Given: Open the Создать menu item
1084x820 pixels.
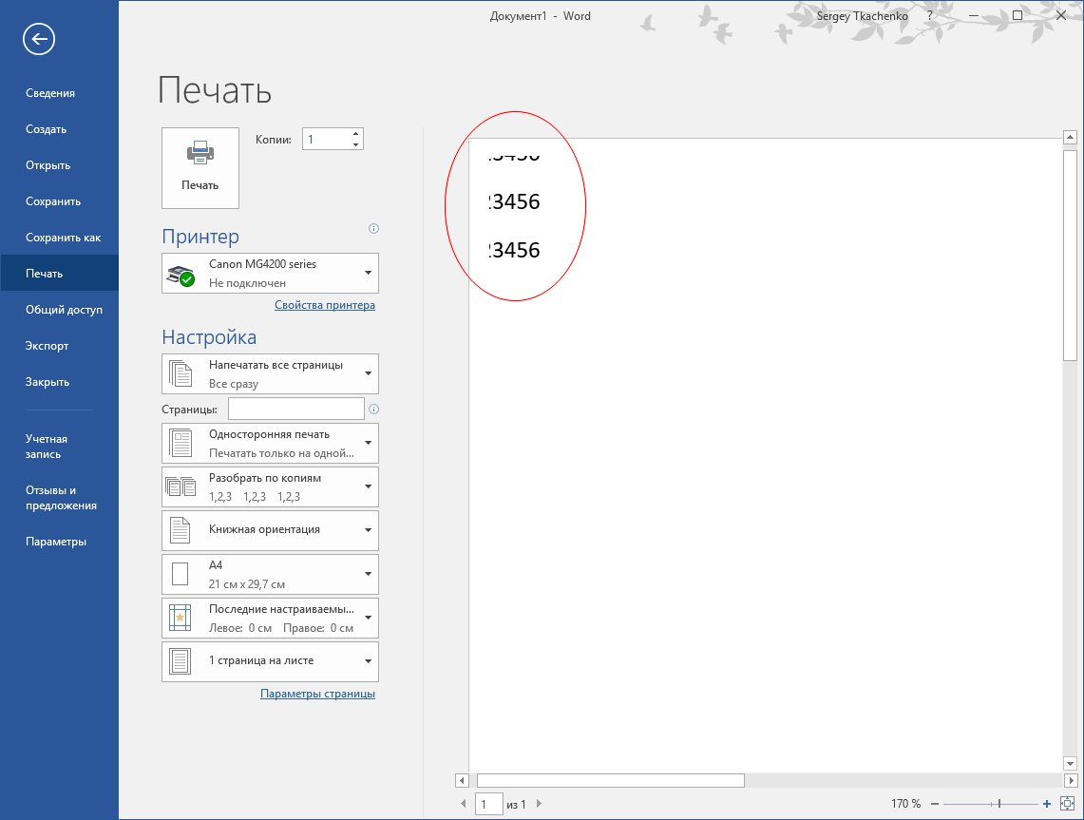Looking at the screenshot, I should click(x=60, y=129).
